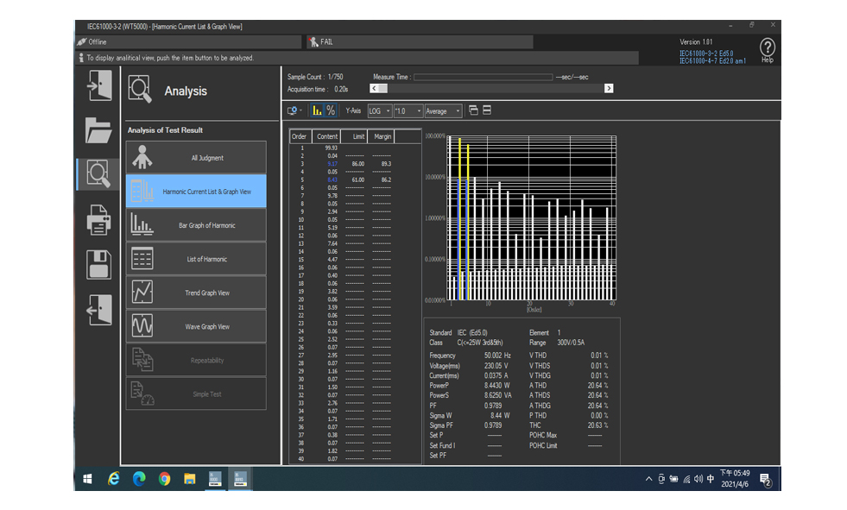Click the cascade windows icon in toolbar

(473, 110)
